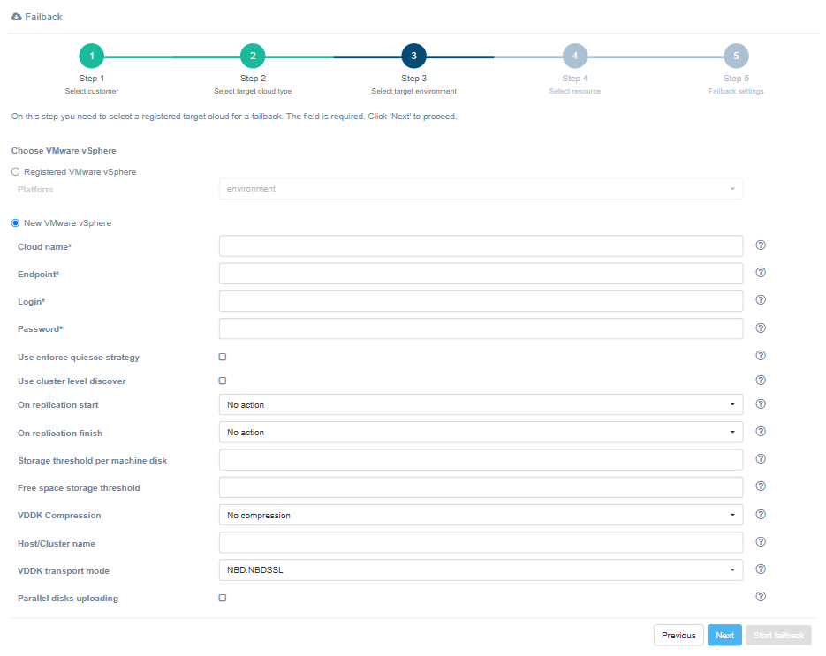Image resolution: width=826 pixels, height=656 pixels.
Task: Open the On replication start dropdown
Action: point(481,405)
